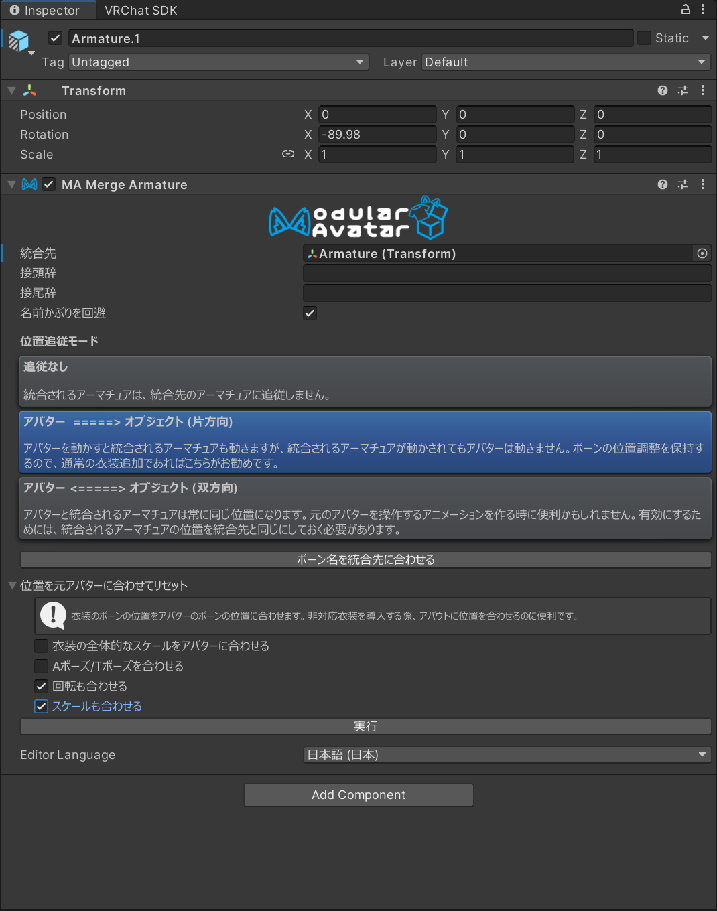Enable 衣装の全体的なスケールをアバターに合わせる checkbox
The height and width of the screenshot is (911, 717).
(x=41, y=646)
